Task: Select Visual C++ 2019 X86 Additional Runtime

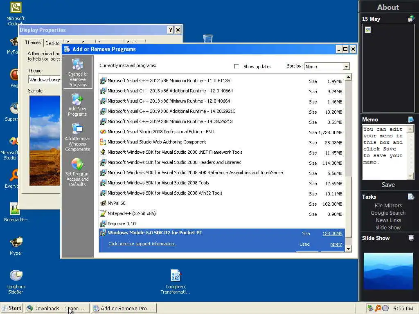Action: tap(222, 111)
